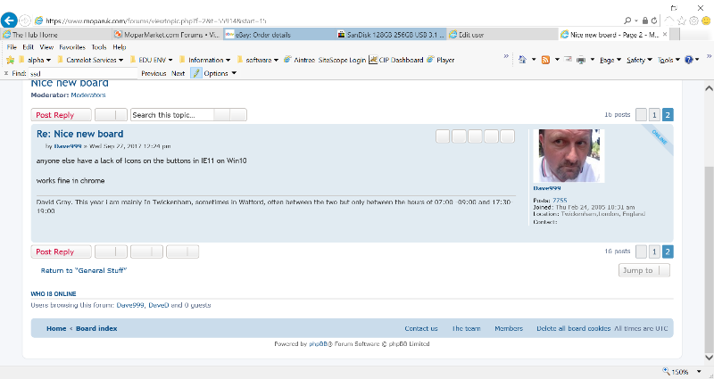This screenshot has height=379, width=714.
Task: Click the Print icon in command bar
Action: pyautogui.click(x=582, y=60)
